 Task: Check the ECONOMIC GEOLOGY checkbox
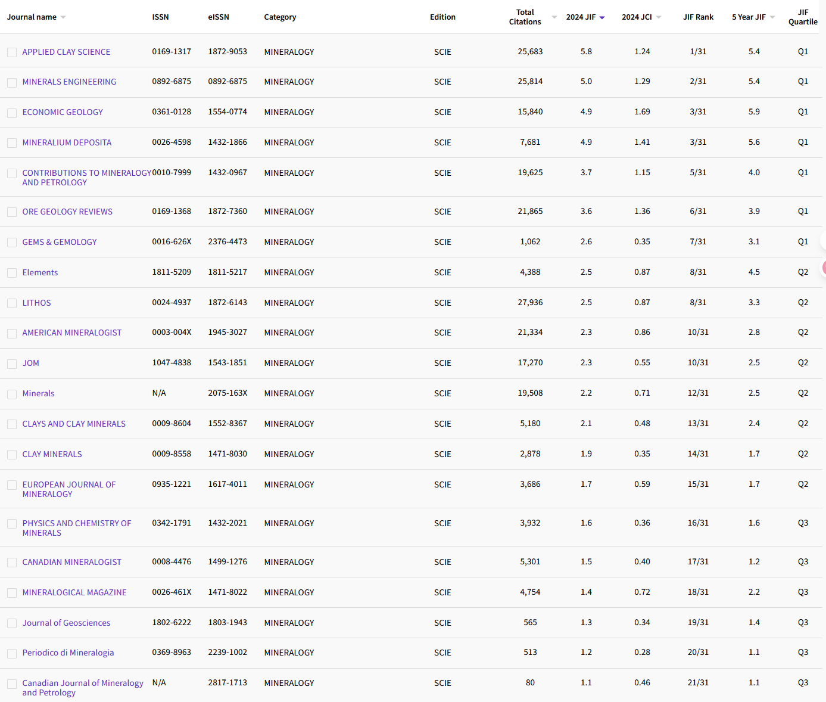click(x=12, y=113)
